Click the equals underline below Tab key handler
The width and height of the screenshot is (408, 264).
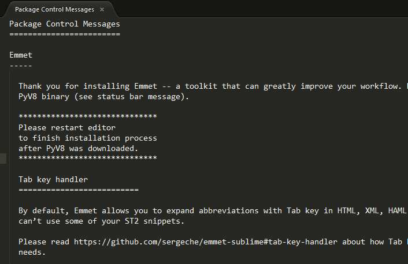pyautogui.click(x=78, y=190)
